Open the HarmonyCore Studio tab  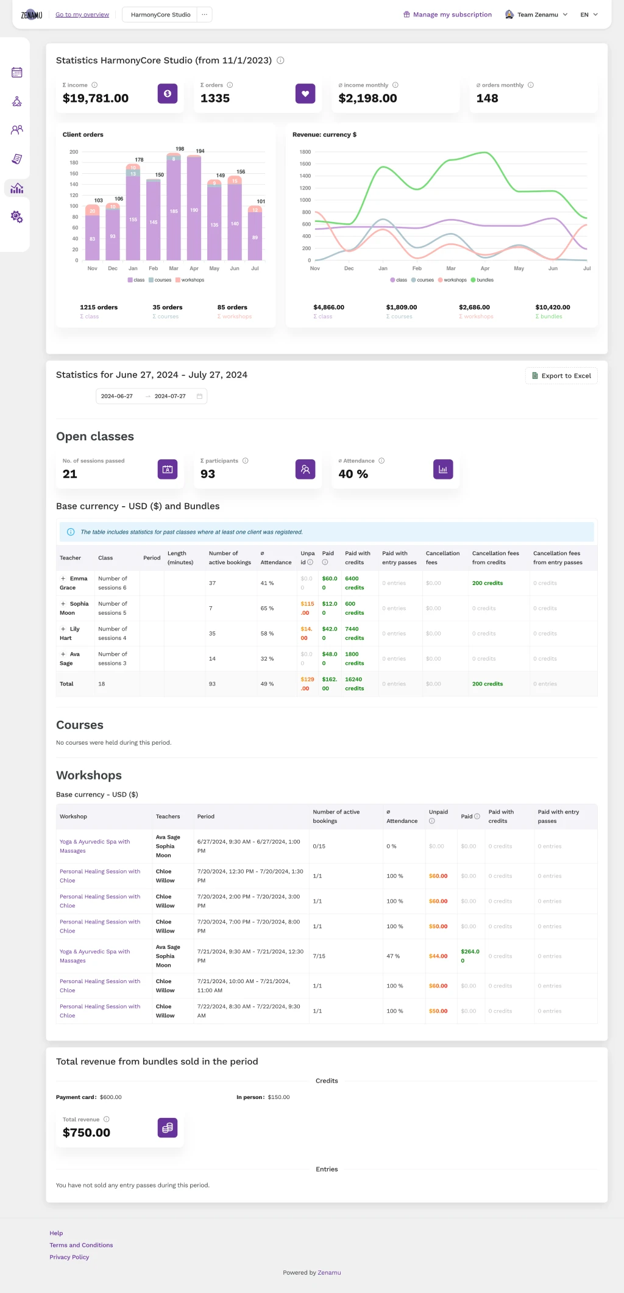point(160,15)
